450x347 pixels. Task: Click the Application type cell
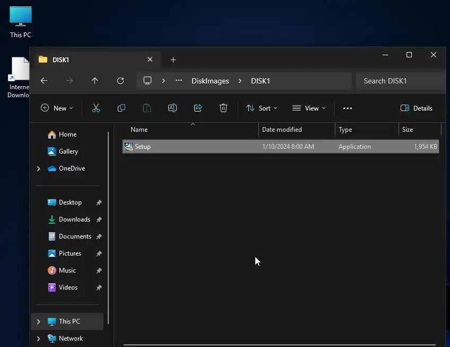point(354,147)
